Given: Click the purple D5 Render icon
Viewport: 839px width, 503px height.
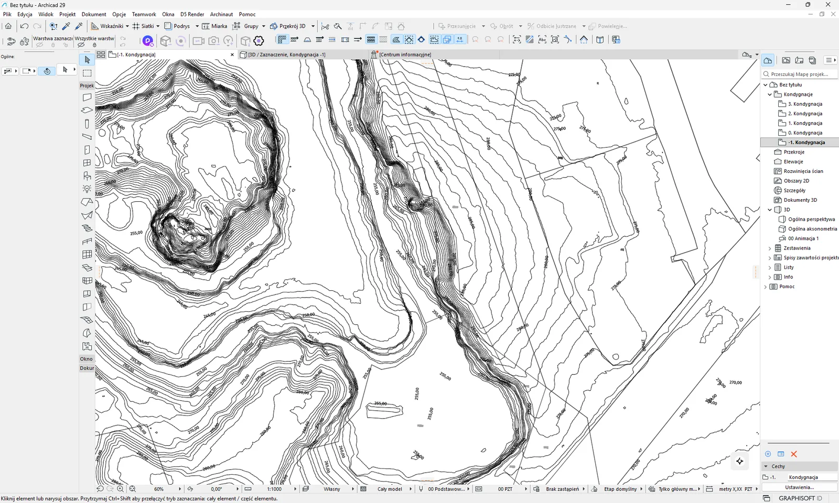Looking at the screenshot, I should [x=148, y=40].
